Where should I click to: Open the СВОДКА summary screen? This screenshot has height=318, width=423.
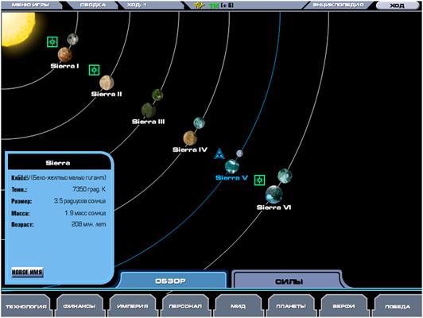coord(93,5)
